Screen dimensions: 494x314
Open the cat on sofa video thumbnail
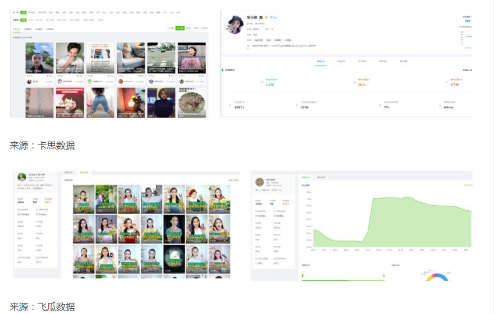[x=131, y=58]
